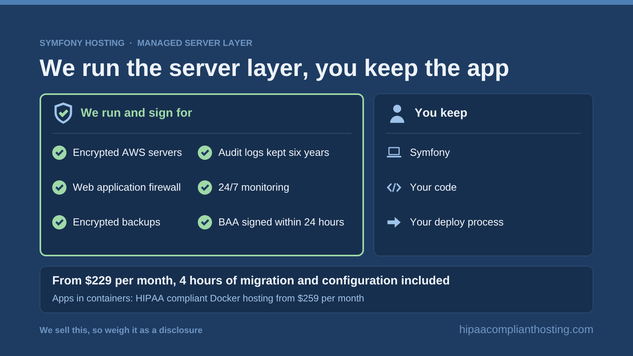Screen dimensions: 633x356
Task: Select 'Encrypted AWS servers' text
Action: click(x=127, y=152)
